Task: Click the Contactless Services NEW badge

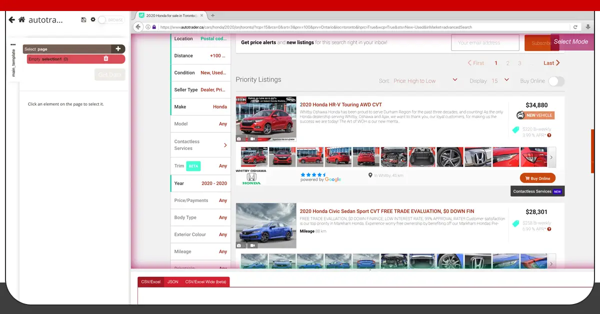Action: 538,191
